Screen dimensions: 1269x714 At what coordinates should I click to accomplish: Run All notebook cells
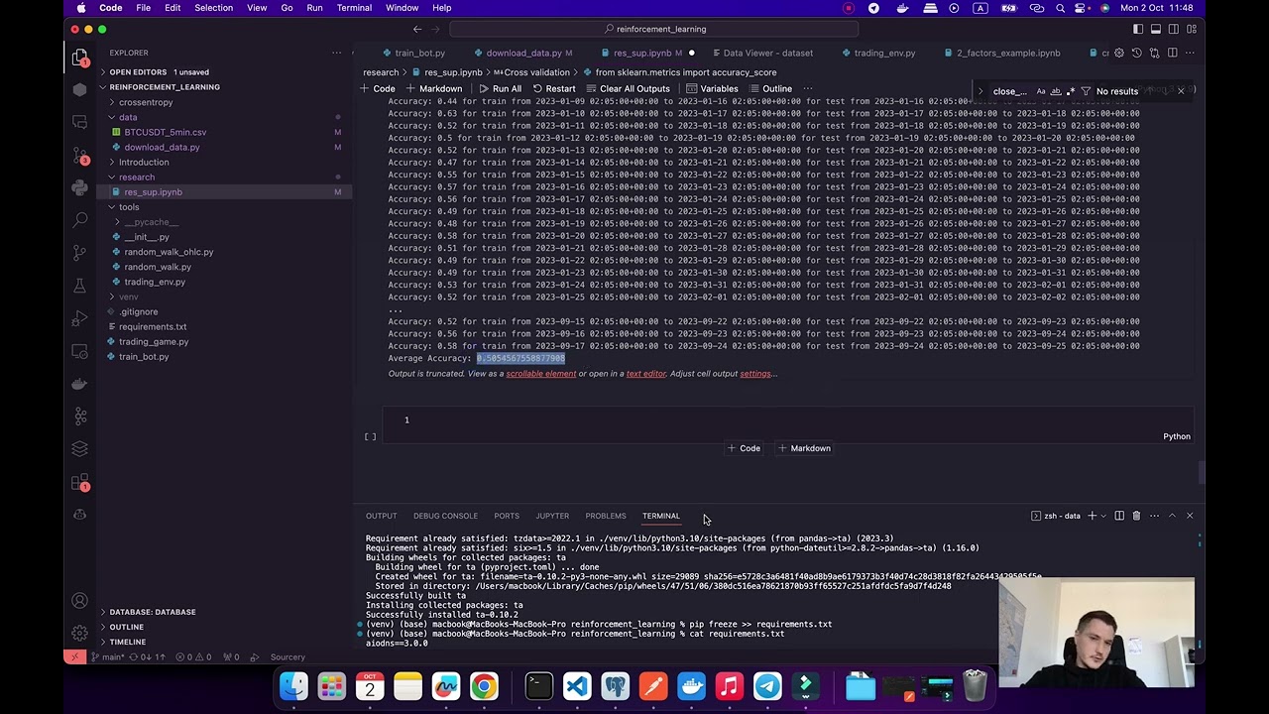[500, 89]
